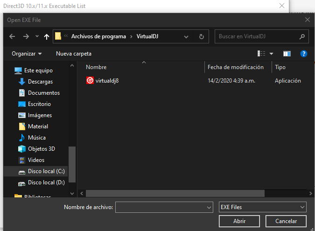Screen dimensions: 315x231
Task: Sort by the Tipo column
Action: [x=280, y=67]
